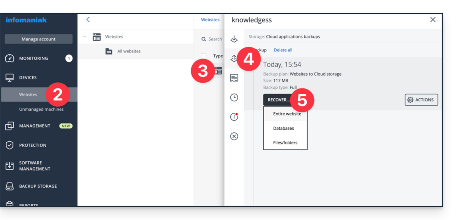Viewport: 456px width, 220px height.
Task: Click the download backup icon in side panel
Action: click(234, 39)
